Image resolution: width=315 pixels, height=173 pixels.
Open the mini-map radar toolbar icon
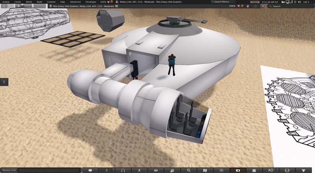(x=221, y=170)
